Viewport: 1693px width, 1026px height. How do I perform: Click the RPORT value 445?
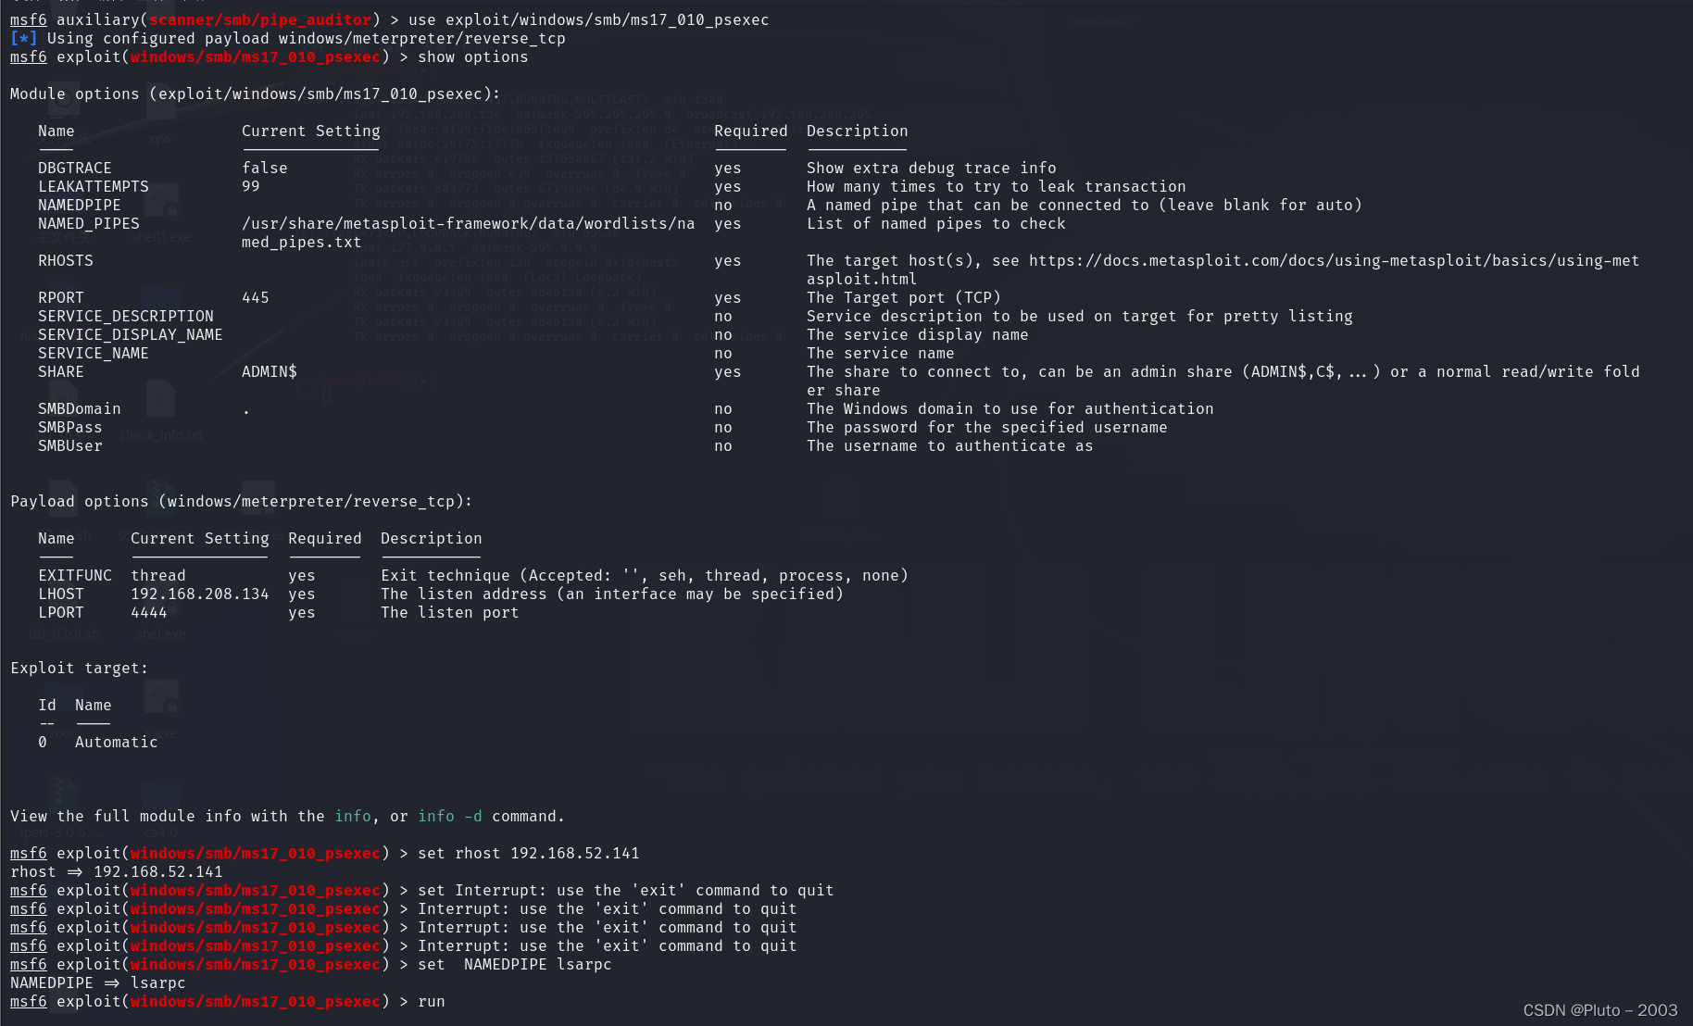(256, 298)
